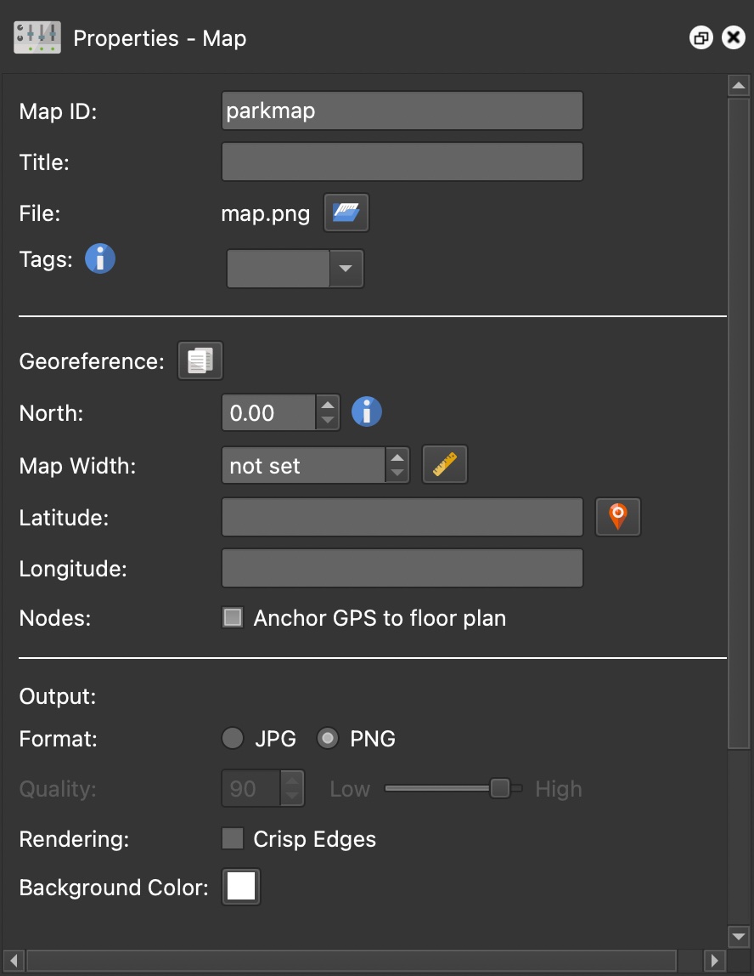This screenshot has height=976, width=754.
Task: Pick the Background Color white swatch
Action: coord(241,888)
